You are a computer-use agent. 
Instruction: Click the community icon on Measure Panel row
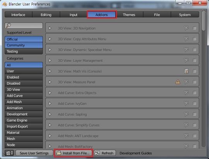[x=186, y=82]
